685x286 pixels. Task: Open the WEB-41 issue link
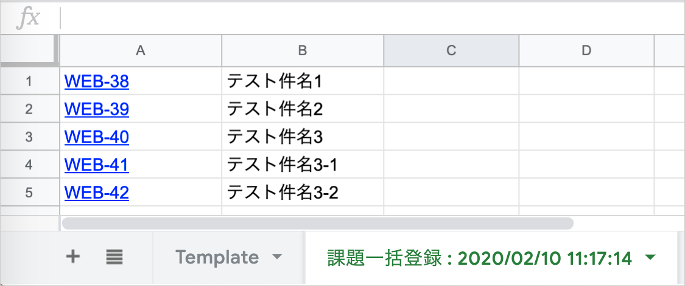[x=96, y=165]
